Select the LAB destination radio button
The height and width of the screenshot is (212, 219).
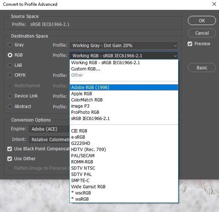pyautogui.click(x=10, y=65)
